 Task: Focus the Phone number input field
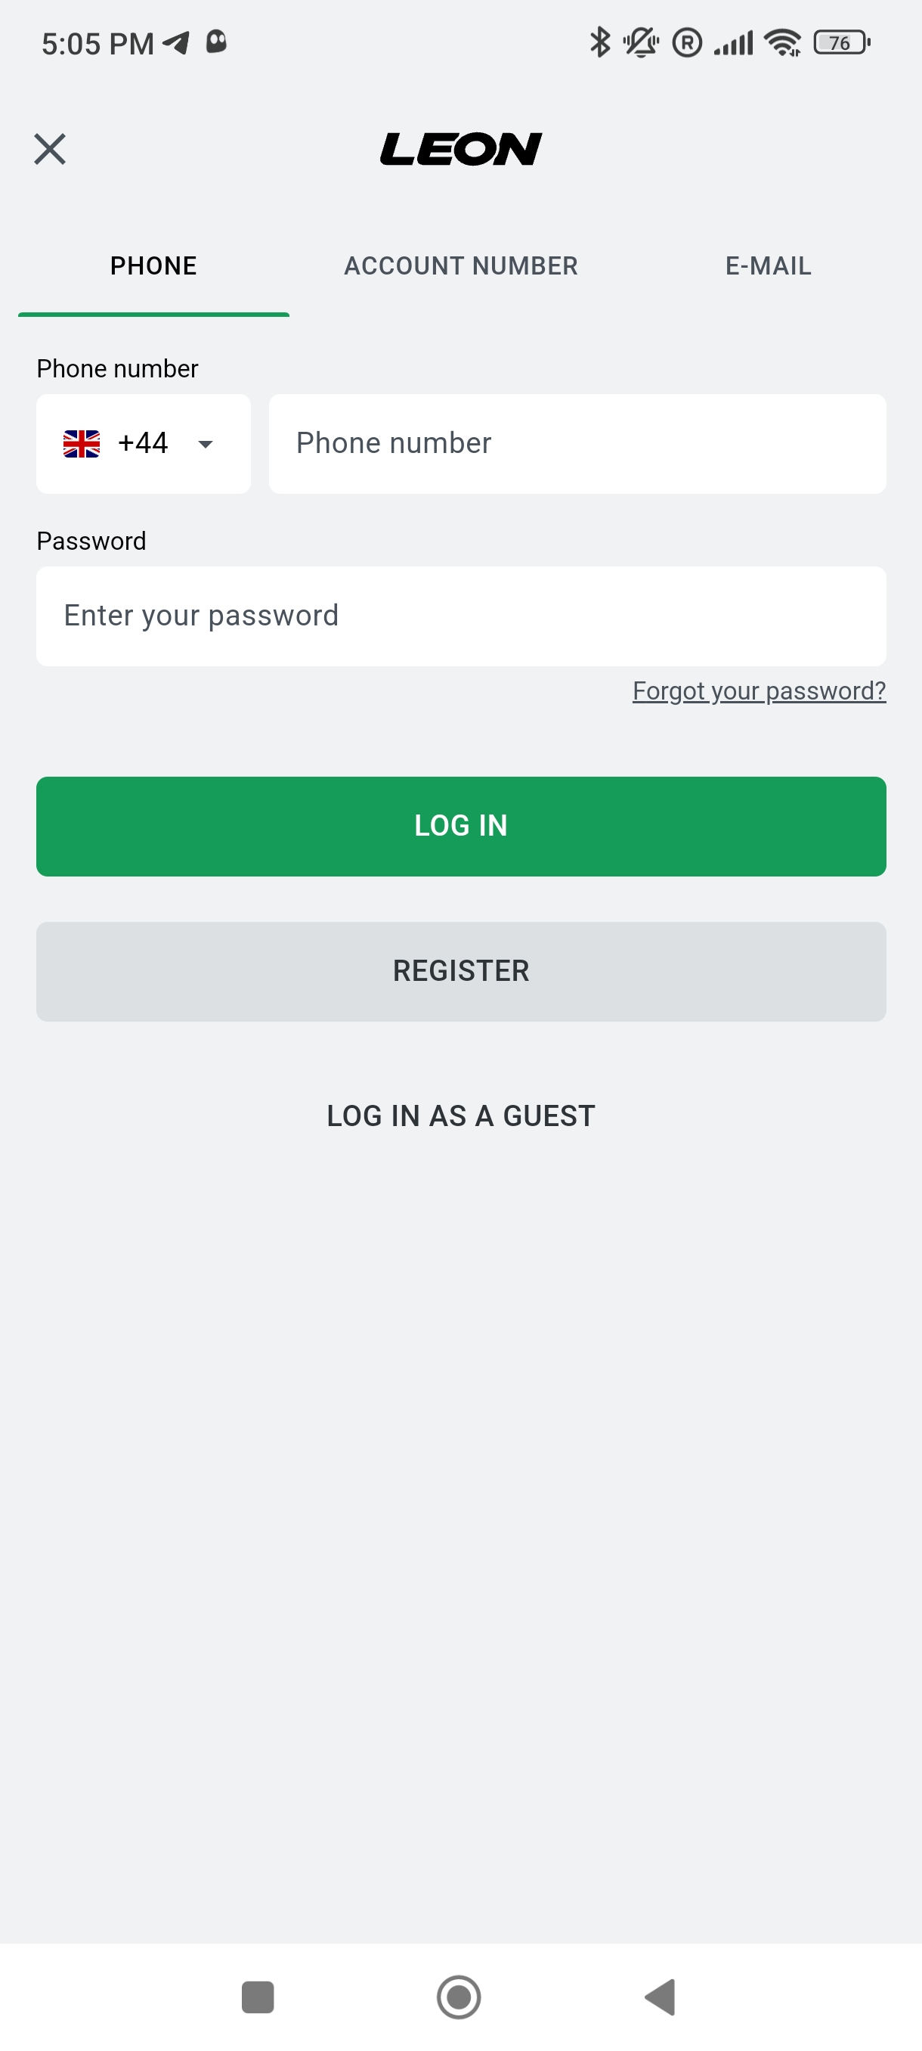(577, 443)
